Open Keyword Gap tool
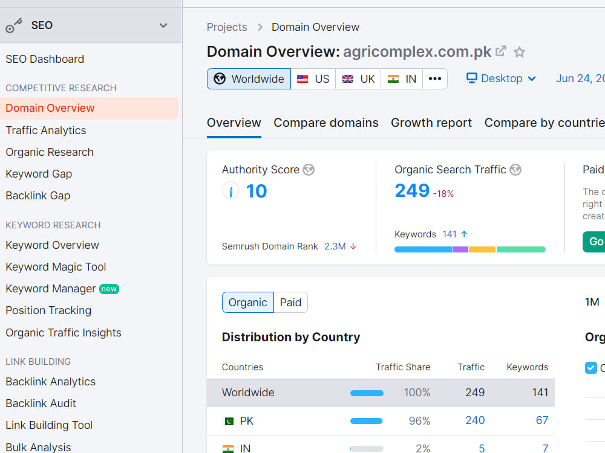 coord(39,174)
